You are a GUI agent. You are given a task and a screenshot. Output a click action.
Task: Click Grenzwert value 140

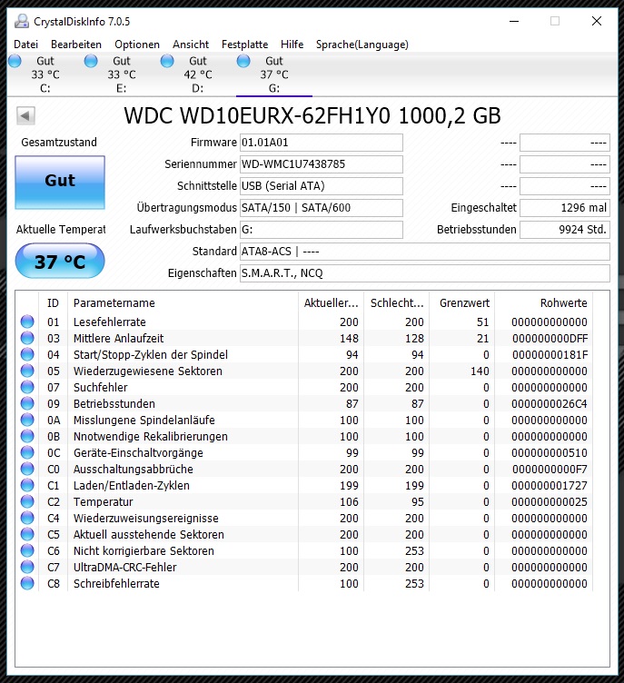[480, 371]
